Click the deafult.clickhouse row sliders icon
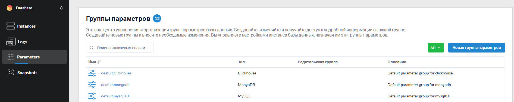 [92, 73]
